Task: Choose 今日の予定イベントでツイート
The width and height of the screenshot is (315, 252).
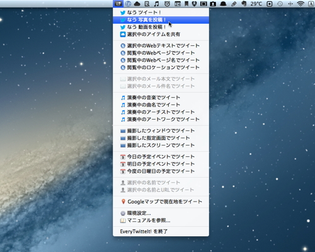Action: [x=161, y=157]
